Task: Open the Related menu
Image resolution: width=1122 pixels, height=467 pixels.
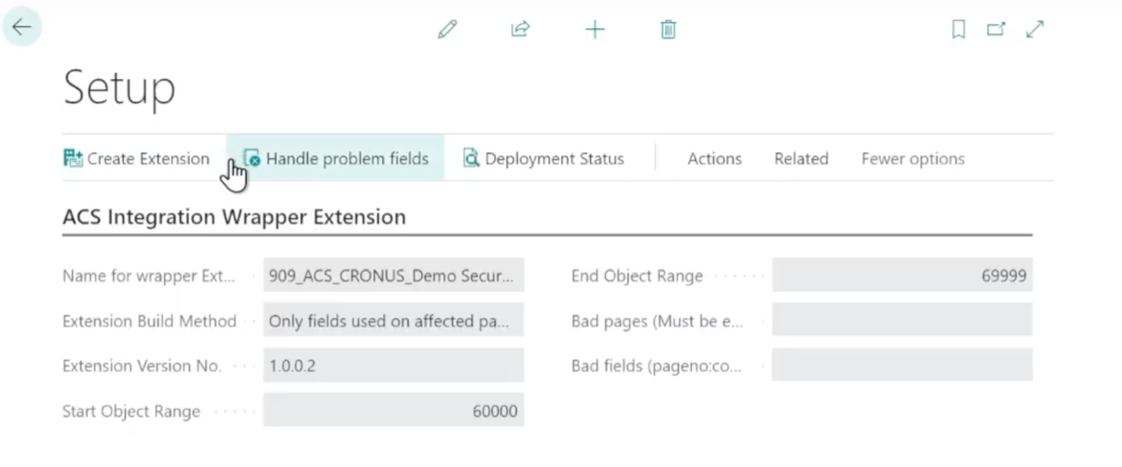Action: [x=801, y=159]
